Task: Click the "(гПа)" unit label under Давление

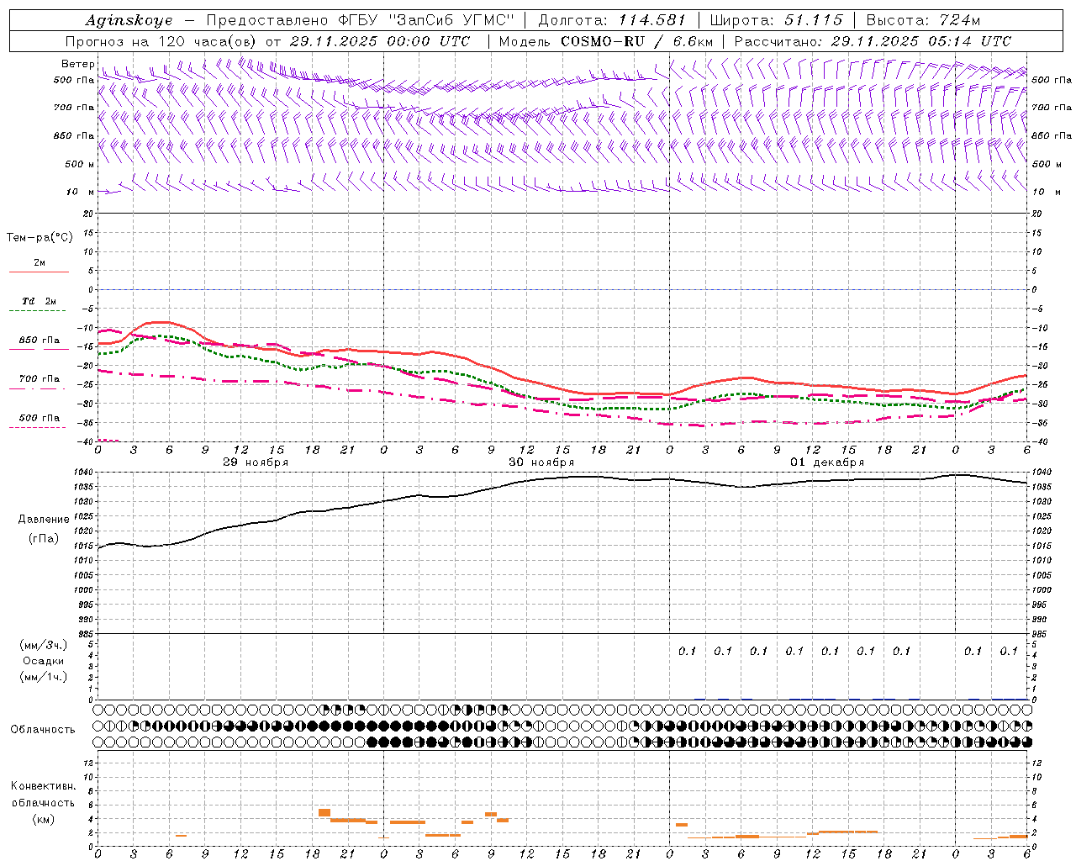Action: pyautogui.click(x=44, y=538)
